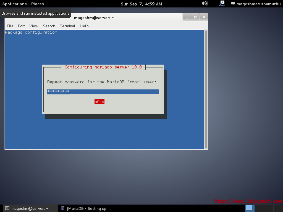
Task: Click the volume speaker icon
Action: point(205,4)
